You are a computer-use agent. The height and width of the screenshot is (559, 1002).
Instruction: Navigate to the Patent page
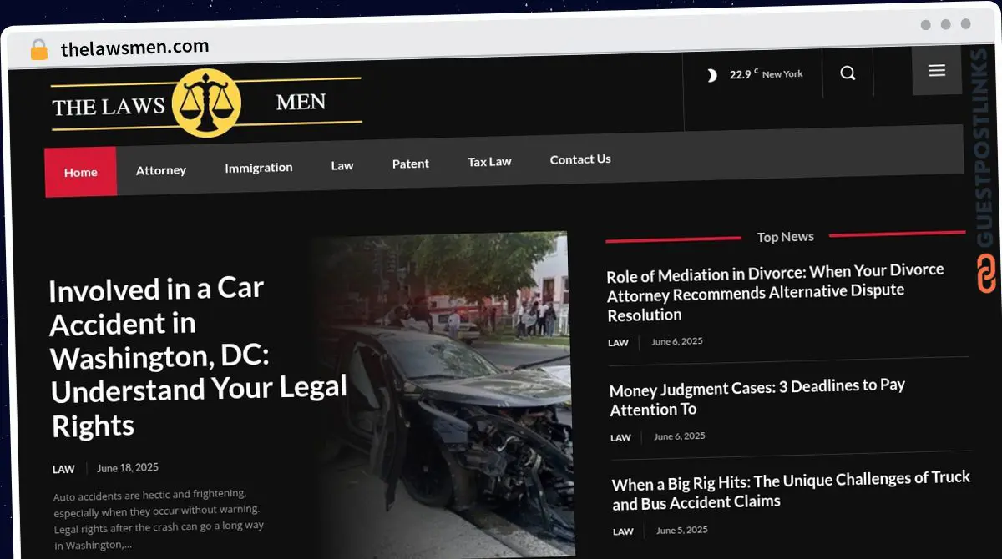pos(410,164)
